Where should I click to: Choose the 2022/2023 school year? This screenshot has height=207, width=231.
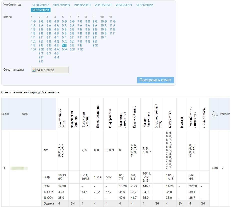click(x=41, y=10)
